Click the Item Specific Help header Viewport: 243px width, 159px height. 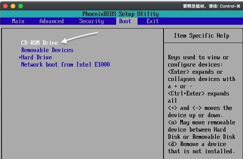pos(201,36)
